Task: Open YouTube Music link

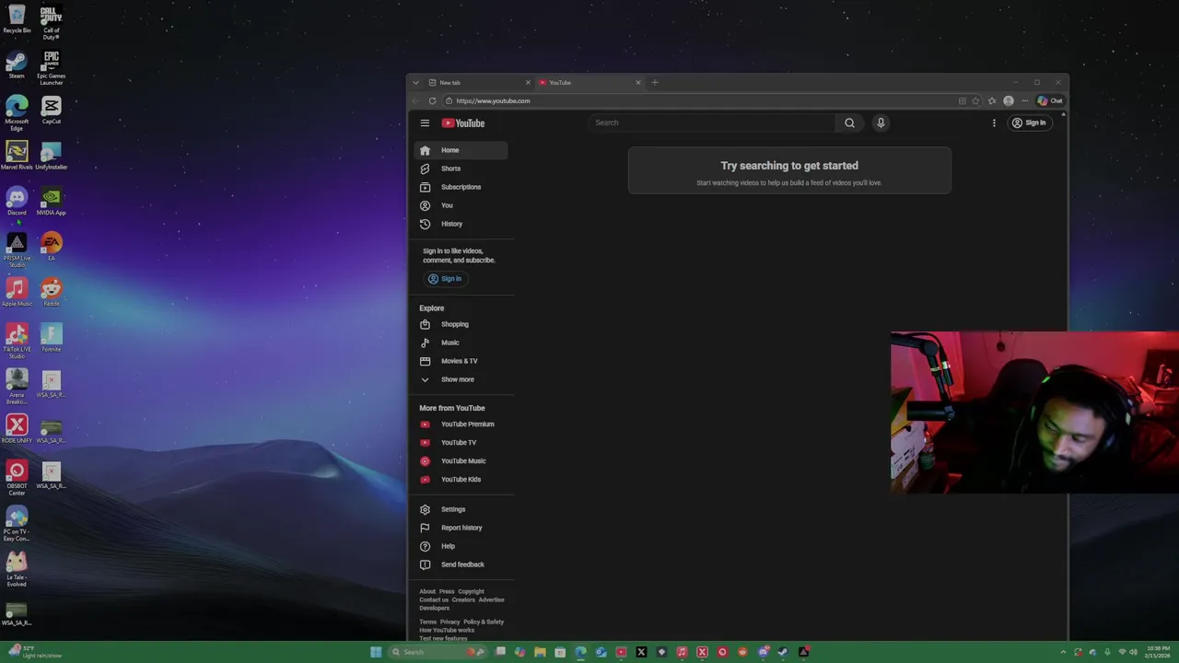Action: 461,461
